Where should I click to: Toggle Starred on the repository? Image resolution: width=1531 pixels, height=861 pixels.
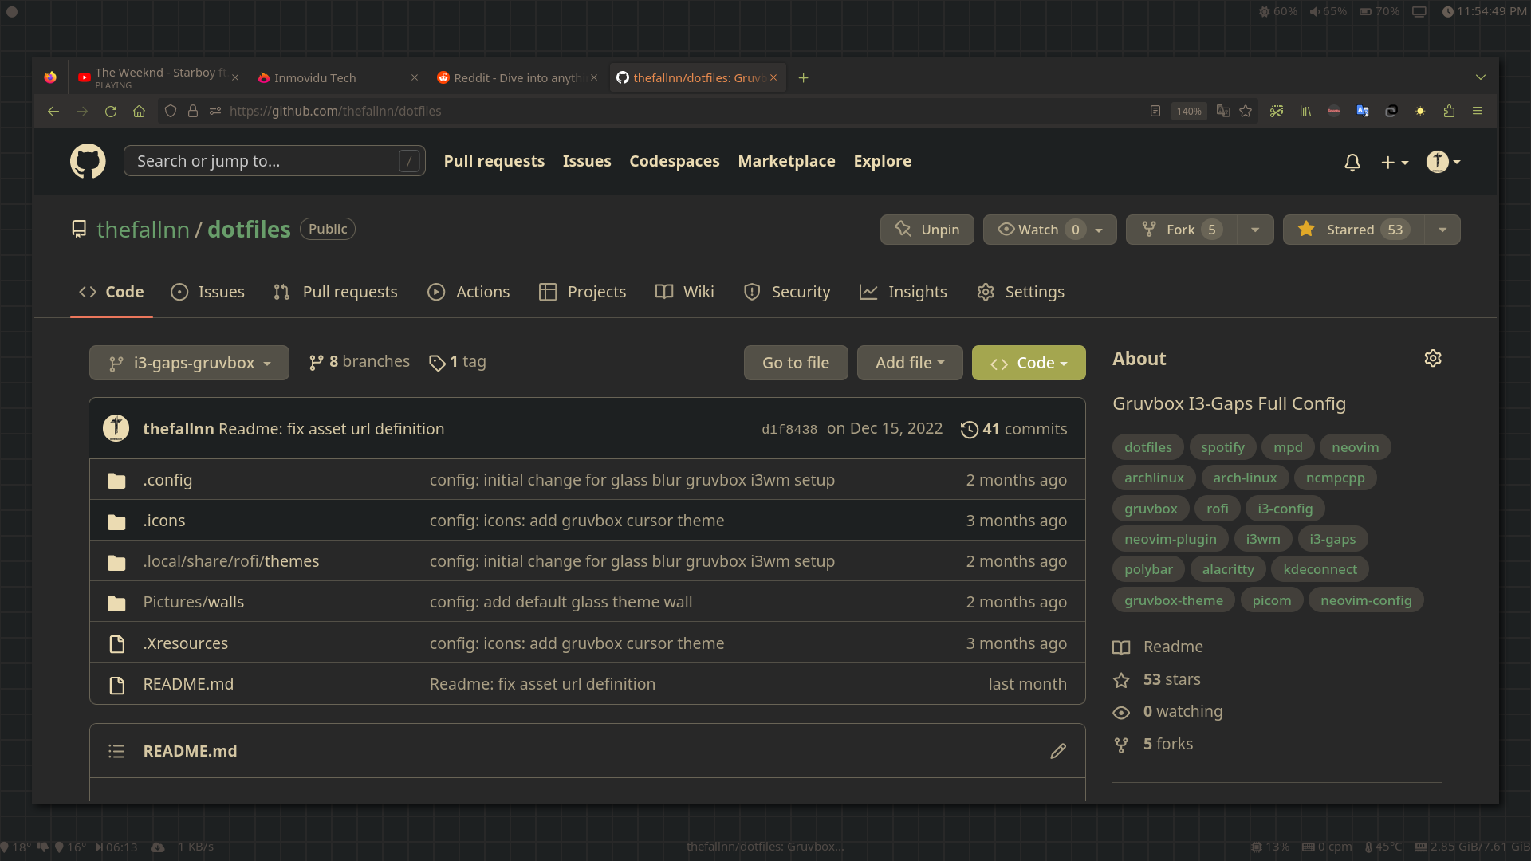pyautogui.click(x=1353, y=230)
